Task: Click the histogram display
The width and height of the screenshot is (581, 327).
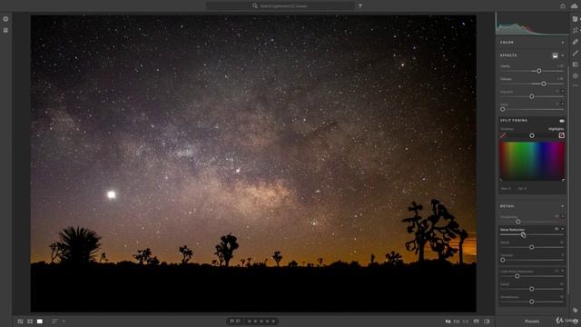Action: (x=532, y=25)
